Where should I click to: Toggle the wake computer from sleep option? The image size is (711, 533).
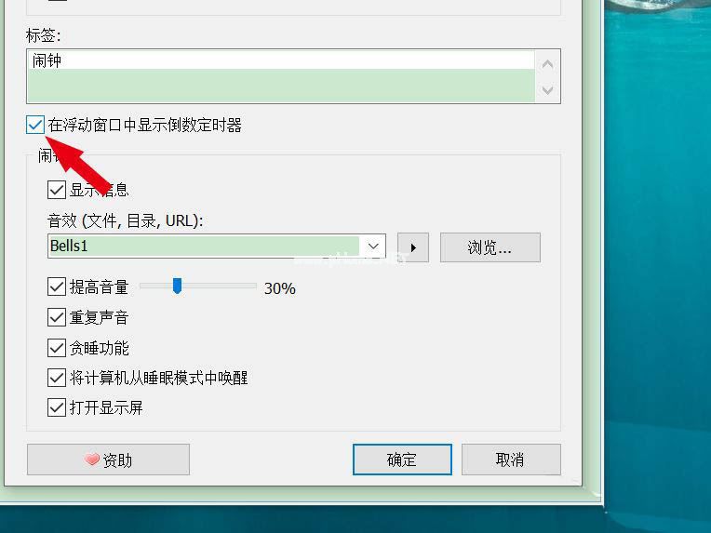[x=57, y=378]
